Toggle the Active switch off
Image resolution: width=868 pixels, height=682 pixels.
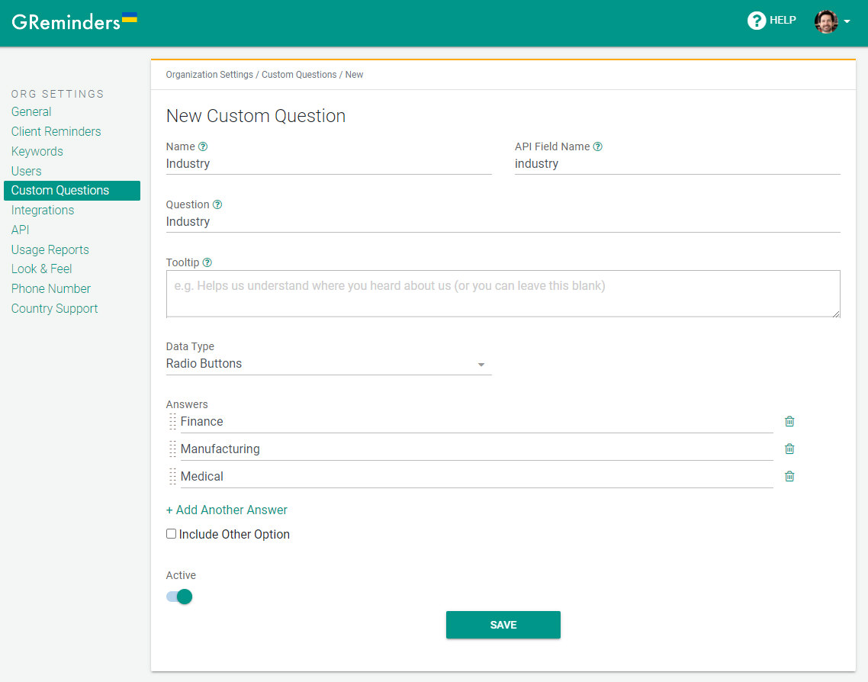coord(178,596)
